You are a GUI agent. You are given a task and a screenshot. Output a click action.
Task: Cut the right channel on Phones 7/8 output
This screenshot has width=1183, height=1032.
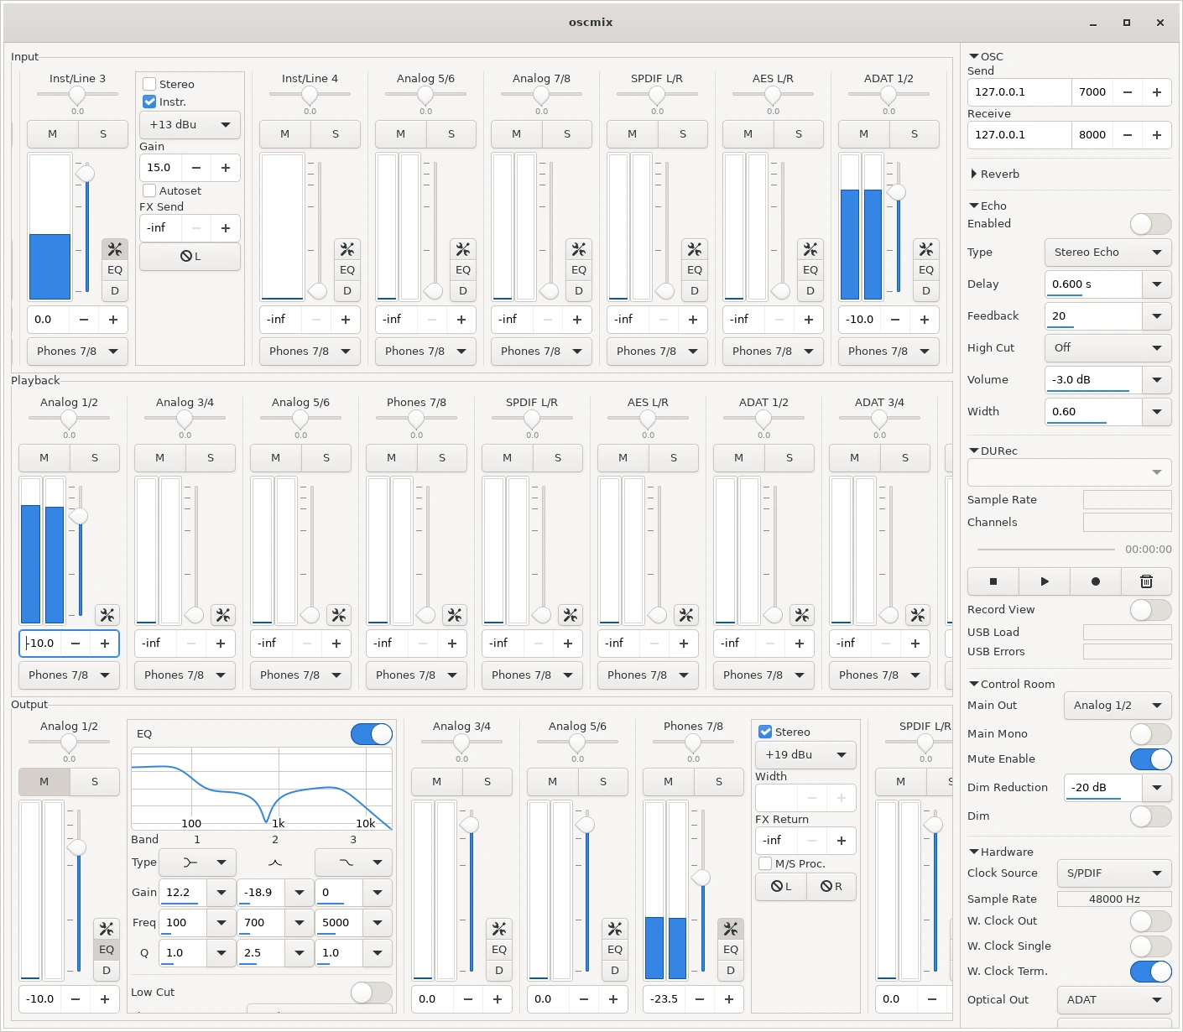(831, 887)
